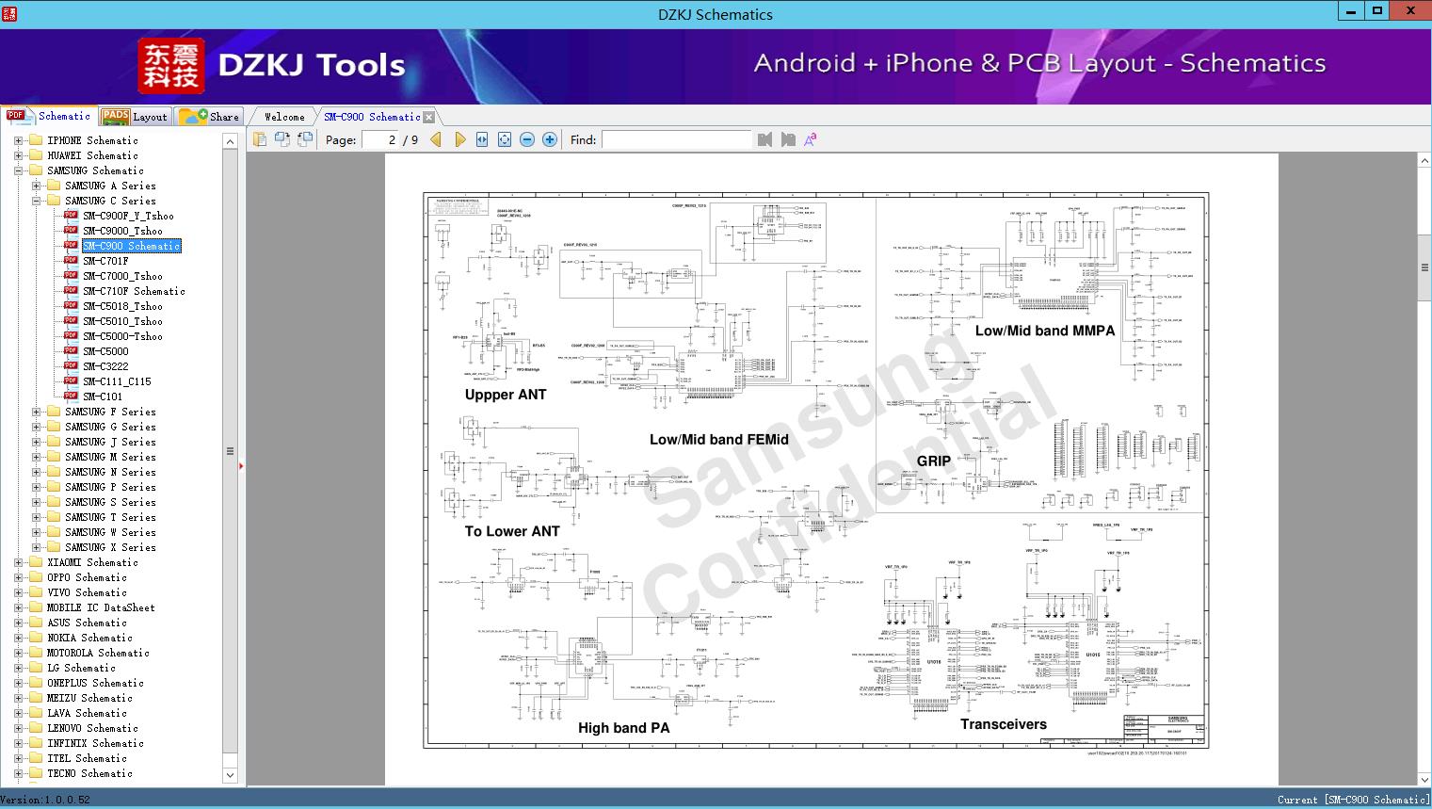
Task: Click the PDF icon beside SM-C5000
Action: pyautogui.click(x=71, y=350)
